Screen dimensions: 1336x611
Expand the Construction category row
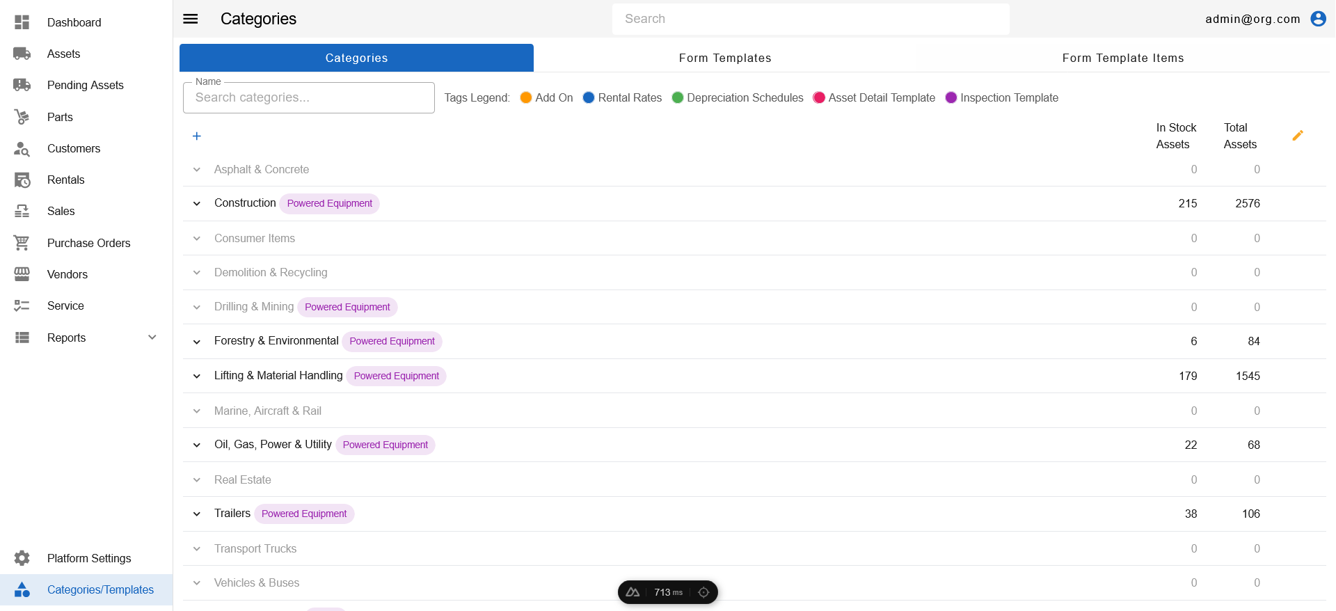point(197,204)
